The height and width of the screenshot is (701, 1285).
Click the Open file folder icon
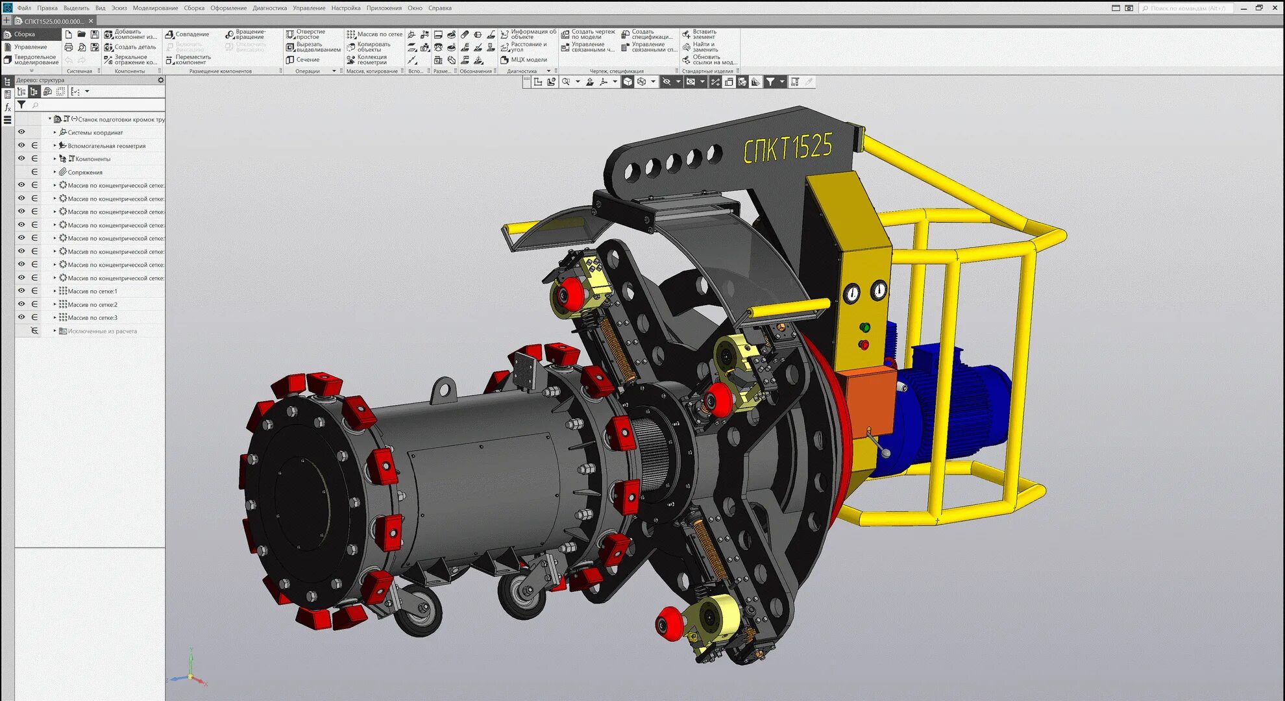coord(81,34)
